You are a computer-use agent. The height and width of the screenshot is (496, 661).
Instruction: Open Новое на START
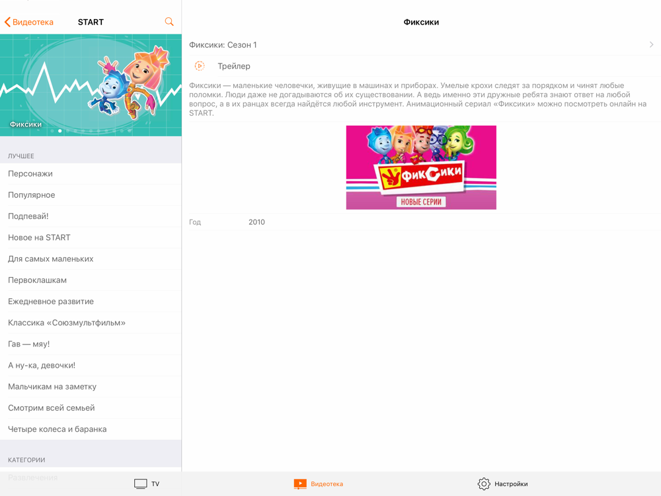click(x=91, y=237)
